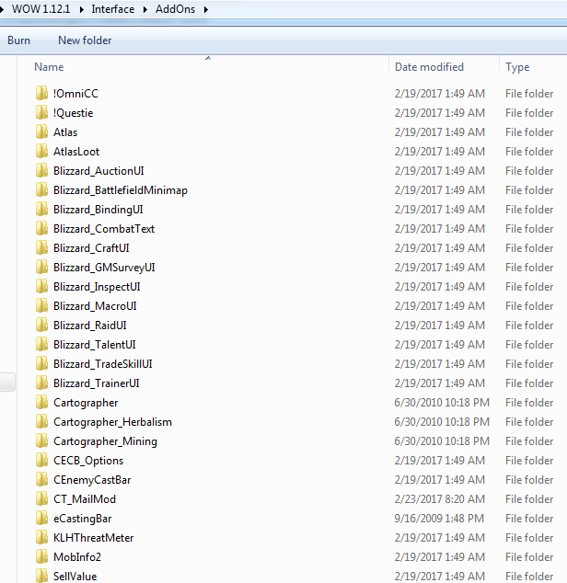This screenshot has height=583, width=567.
Task: Click the Blizzard_CraftUI folder icon
Action: pyautogui.click(x=41, y=248)
